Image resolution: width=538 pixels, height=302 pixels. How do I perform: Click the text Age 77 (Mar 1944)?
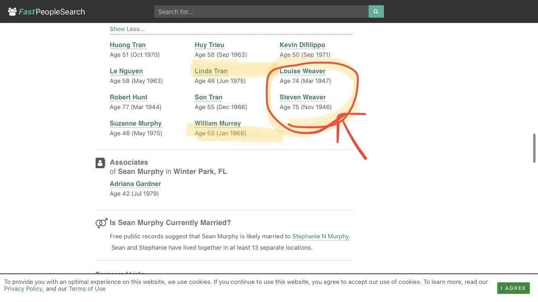136,107
